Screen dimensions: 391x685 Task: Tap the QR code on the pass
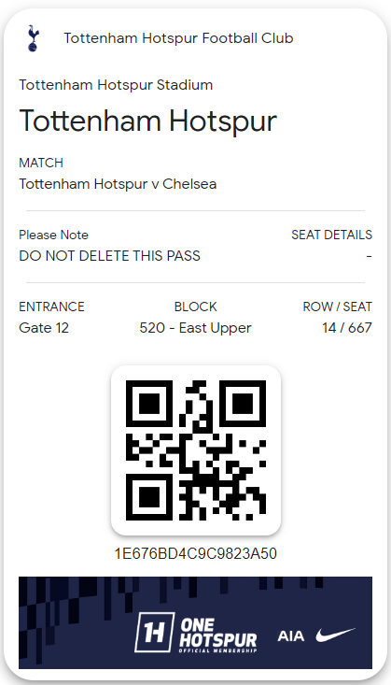point(196,450)
